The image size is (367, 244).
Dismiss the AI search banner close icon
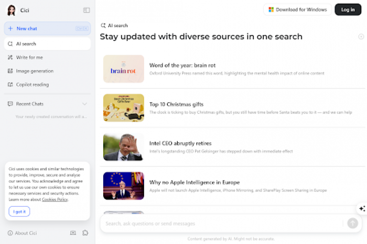click(361, 37)
